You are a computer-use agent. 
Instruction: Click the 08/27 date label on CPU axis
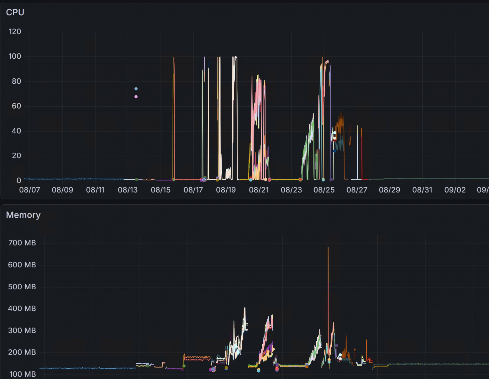357,190
